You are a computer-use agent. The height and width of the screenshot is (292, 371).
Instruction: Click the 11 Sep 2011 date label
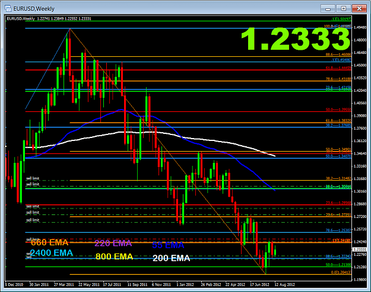pos(137,285)
